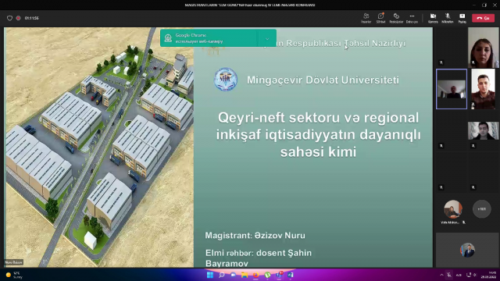Viewport: 500px width, 281px height.
Task: Open the overflow participants count circle
Action: click(x=481, y=209)
